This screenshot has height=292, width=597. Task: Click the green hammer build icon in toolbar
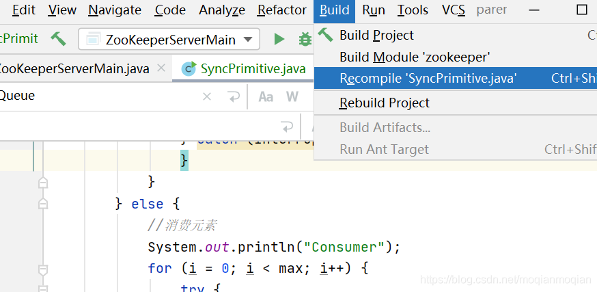point(58,39)
